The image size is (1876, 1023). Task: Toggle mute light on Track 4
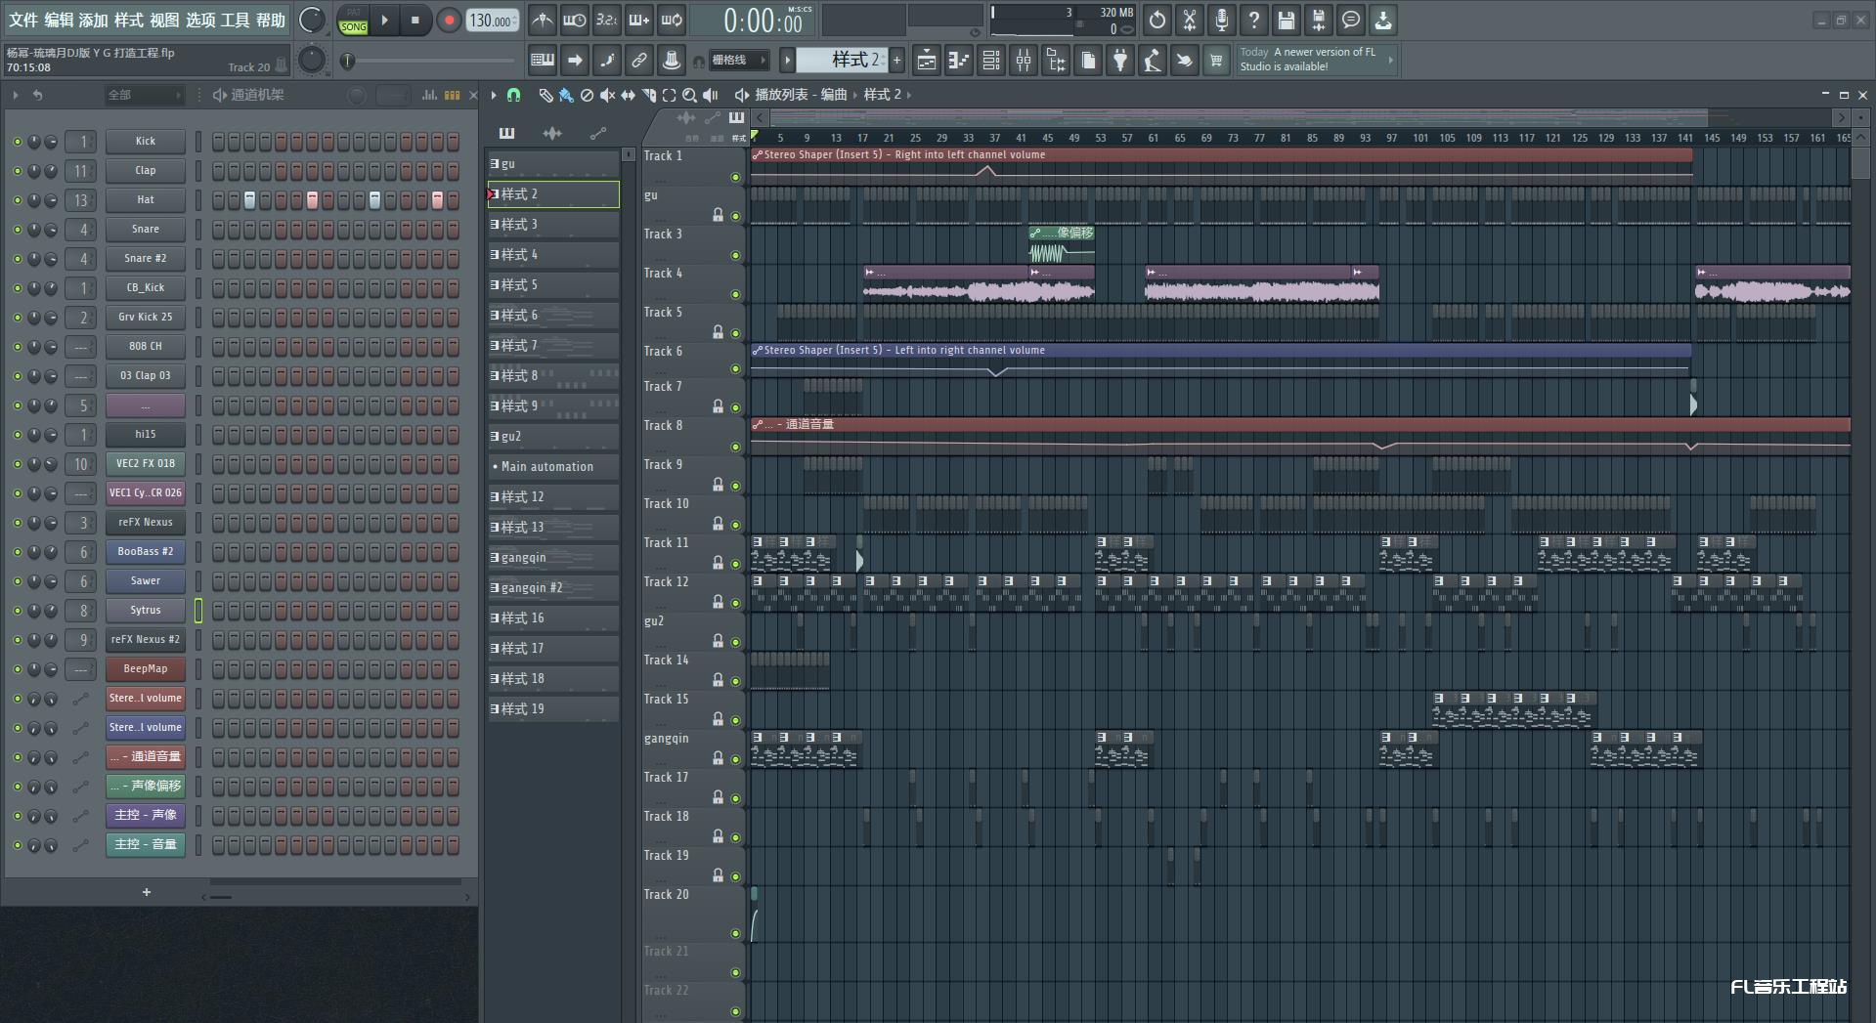[735, 294]
